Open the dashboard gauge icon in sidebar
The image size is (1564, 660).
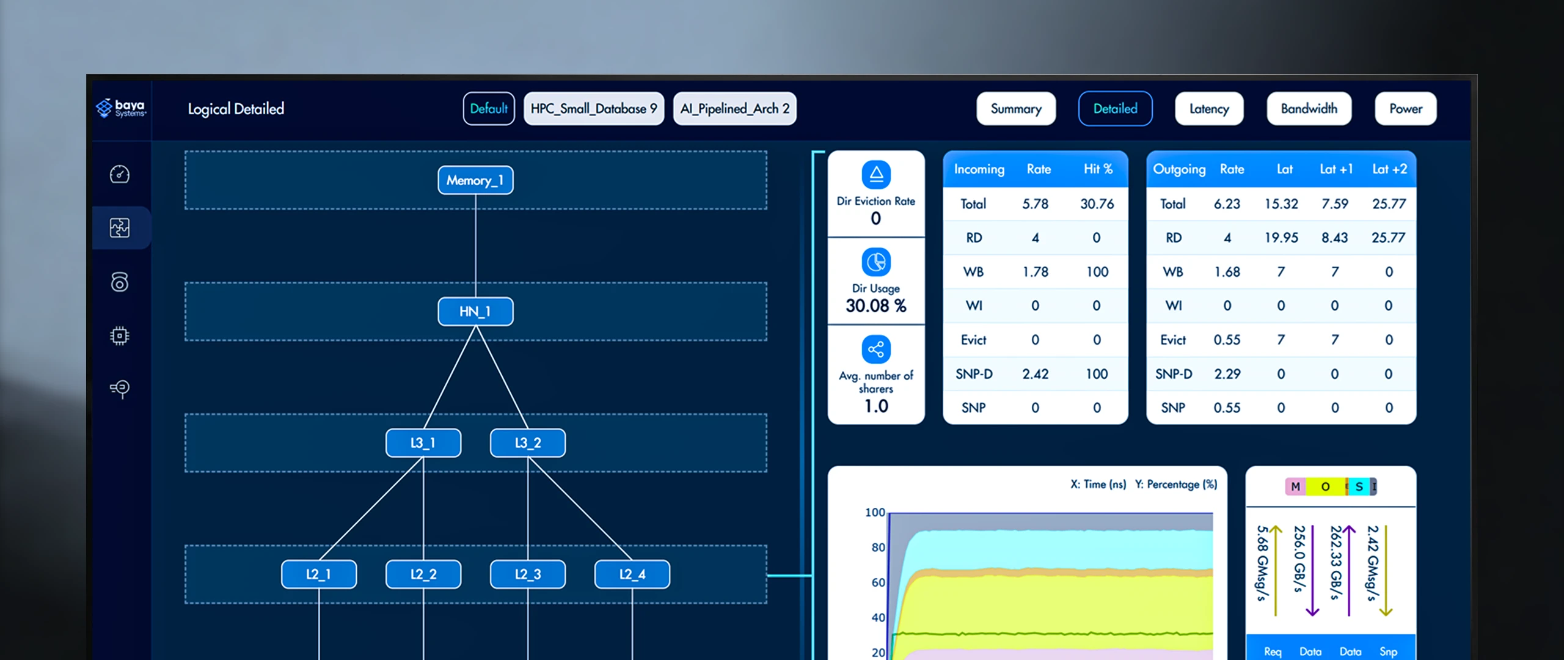tap(119, 174)
